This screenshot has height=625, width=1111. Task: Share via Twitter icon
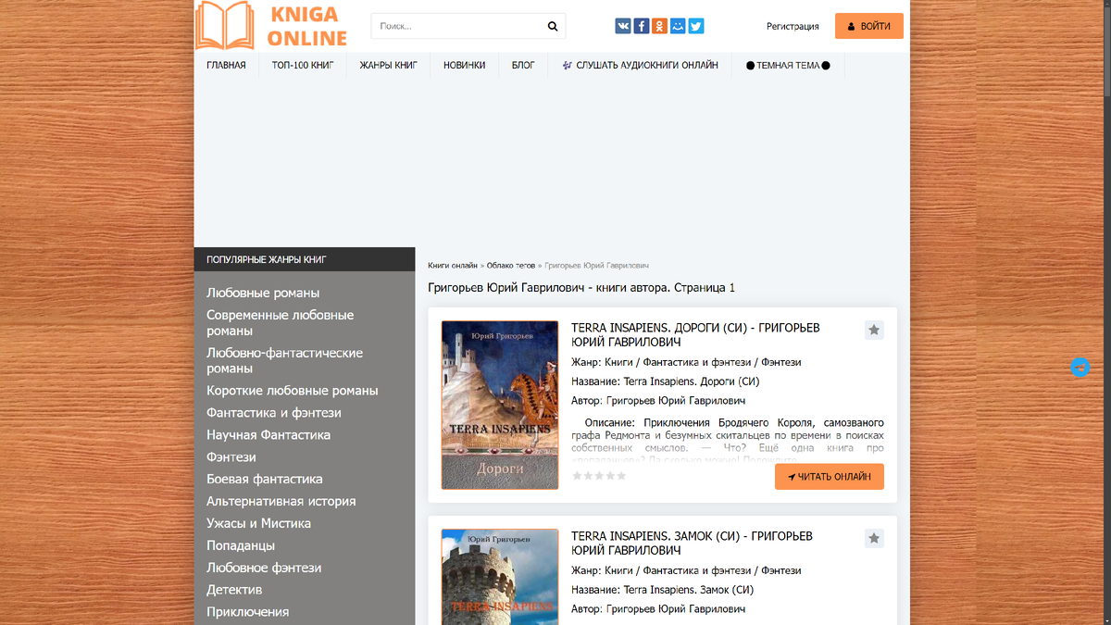click(x=696, y=26)
